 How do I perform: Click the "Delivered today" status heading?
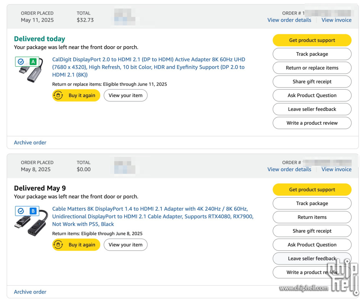coord(39,39)
